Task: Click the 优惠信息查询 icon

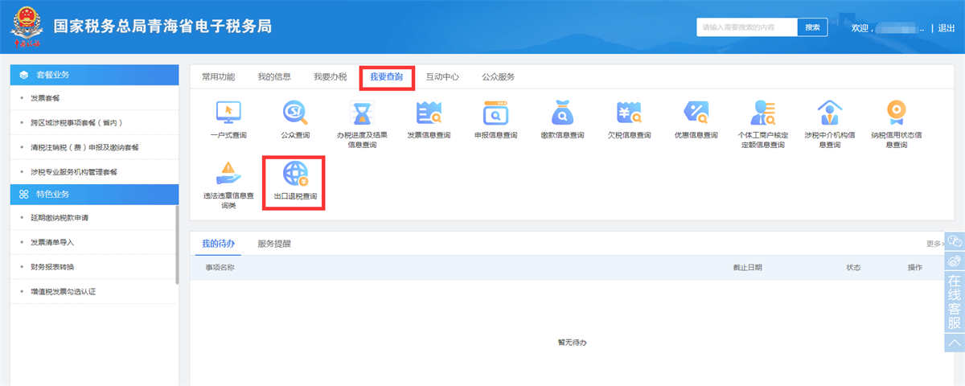Action: 696,113
